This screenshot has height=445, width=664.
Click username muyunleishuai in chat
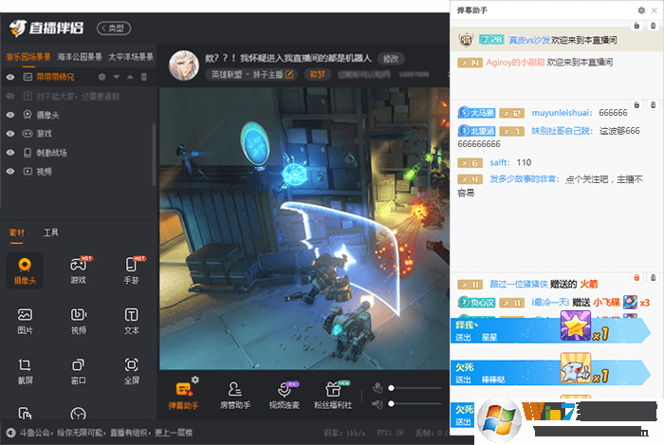pyautogui.click(x=562, y=113)
